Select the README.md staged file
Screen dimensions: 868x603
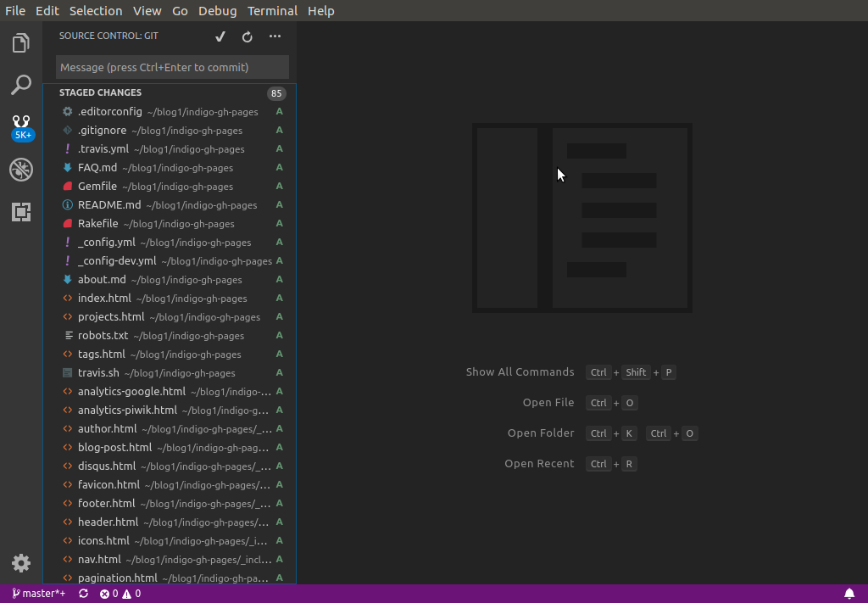(109, 205)
